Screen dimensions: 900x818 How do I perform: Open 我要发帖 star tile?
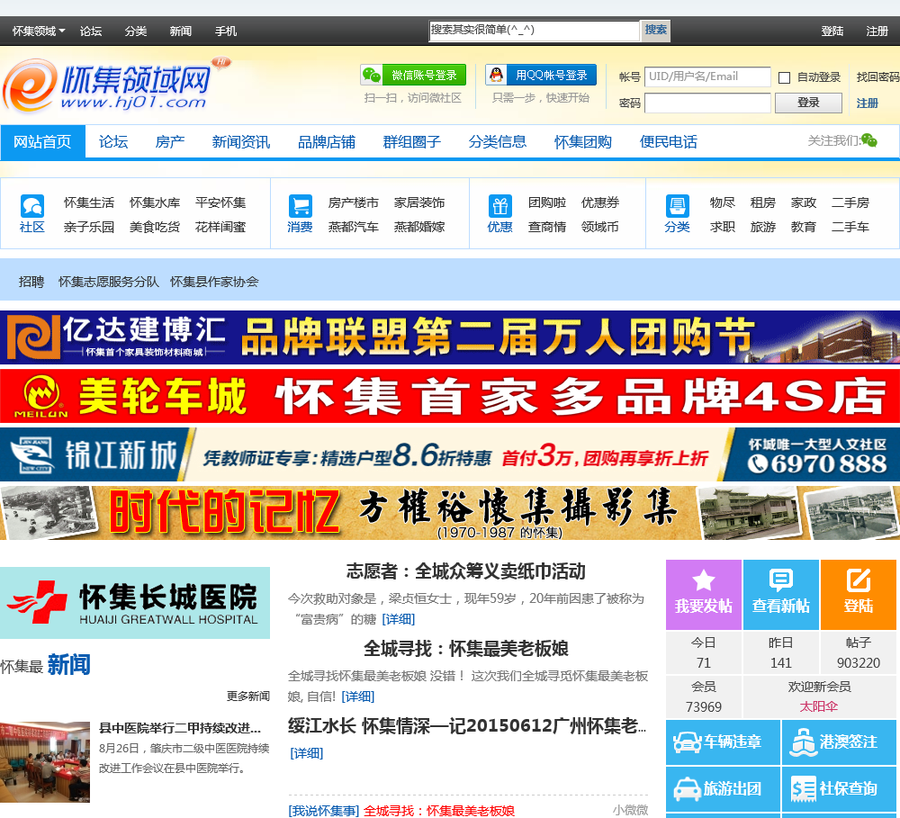point(704,595)
